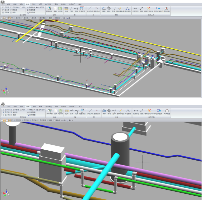
Task: Toggle 显示墙 ribbon checkbox in top window
Action: click(x=3, y=12)
